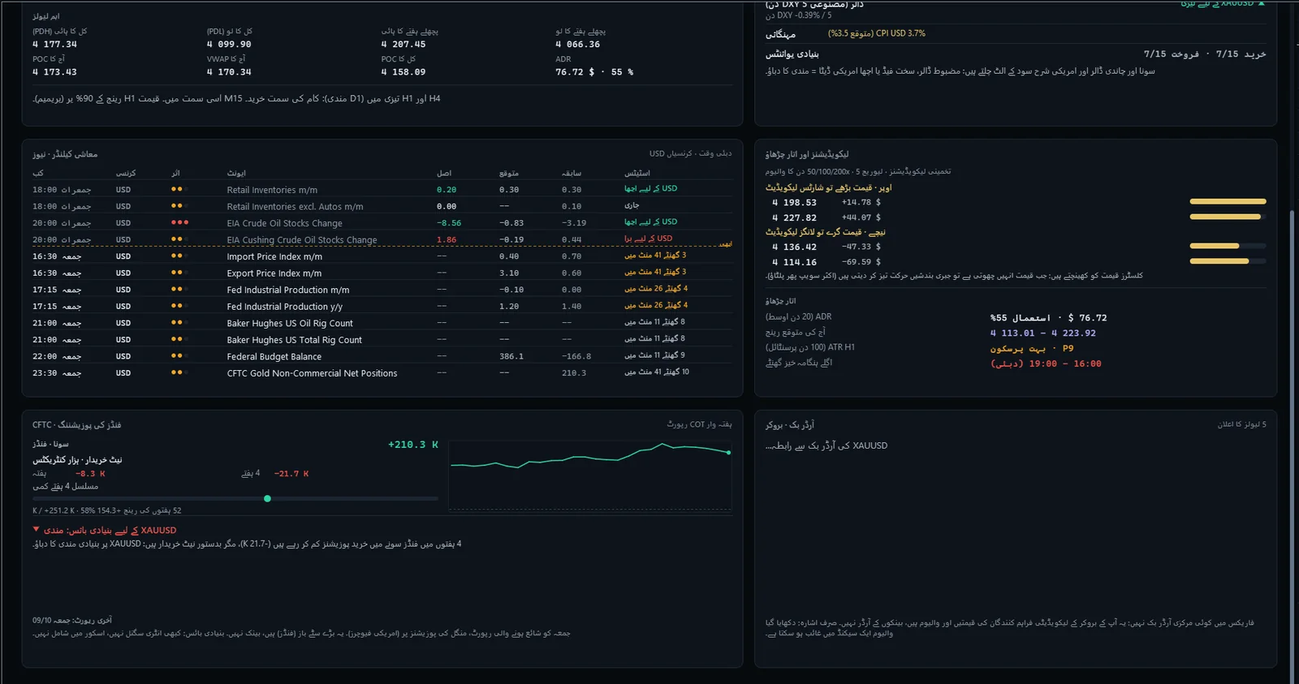Image resolution: width=1299 pixels, height=684 pixels.
Task: Select Fed Industrial Production y/y event
Action: 285,307
